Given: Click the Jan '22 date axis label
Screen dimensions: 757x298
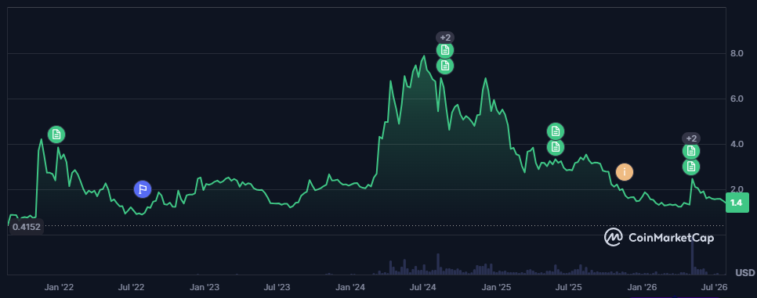Looking at the screenshot, I should (59, 288).
